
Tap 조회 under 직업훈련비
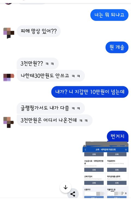pos(117,170)
